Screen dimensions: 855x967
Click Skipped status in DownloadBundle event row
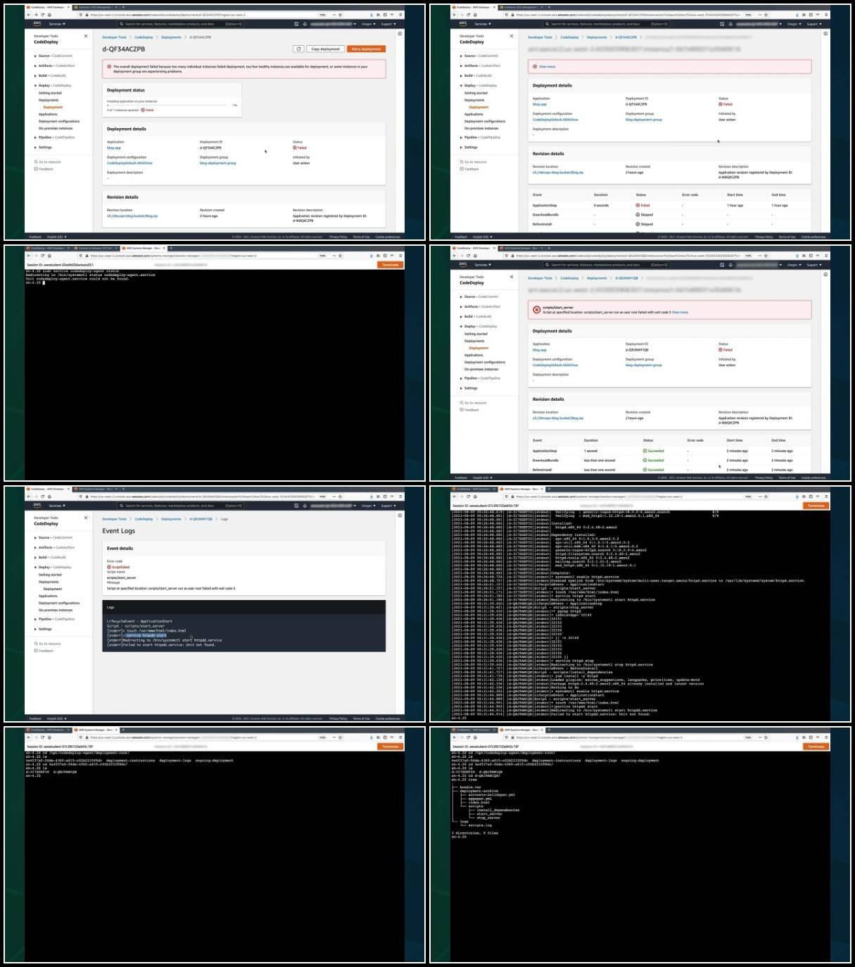tap(645, 214)
